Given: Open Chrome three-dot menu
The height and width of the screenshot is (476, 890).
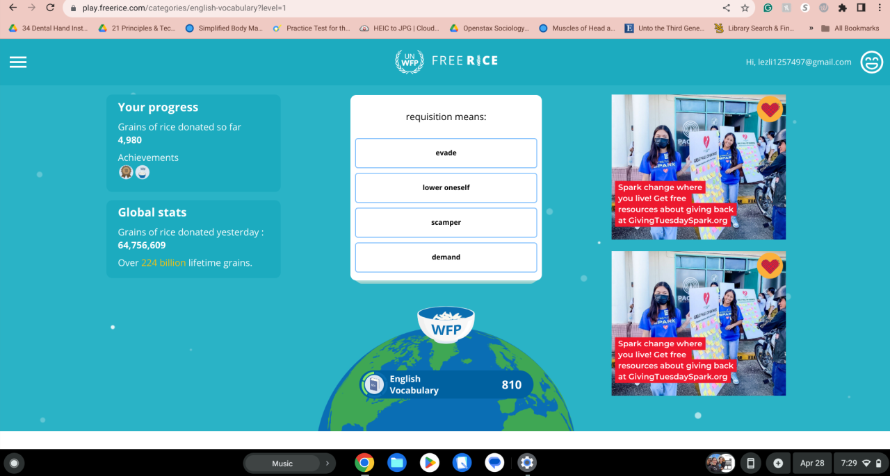Looking at the screenshot, I should (x=880, y=8).
